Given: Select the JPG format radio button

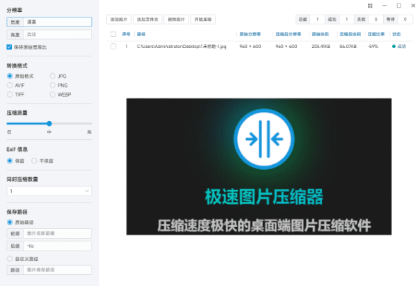Looking at the screenshot, I should pyautogui.click(x=53, y=76).
